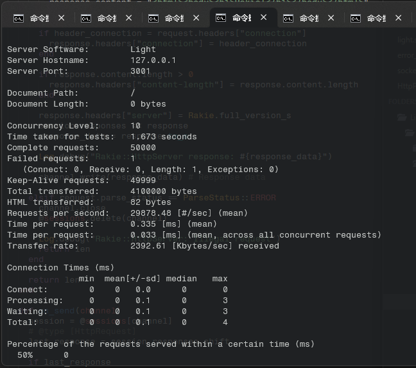416x368 pixels.
Task: Click the 'Light' server software value
Action: pyautogui.click(x=143, y=49)
